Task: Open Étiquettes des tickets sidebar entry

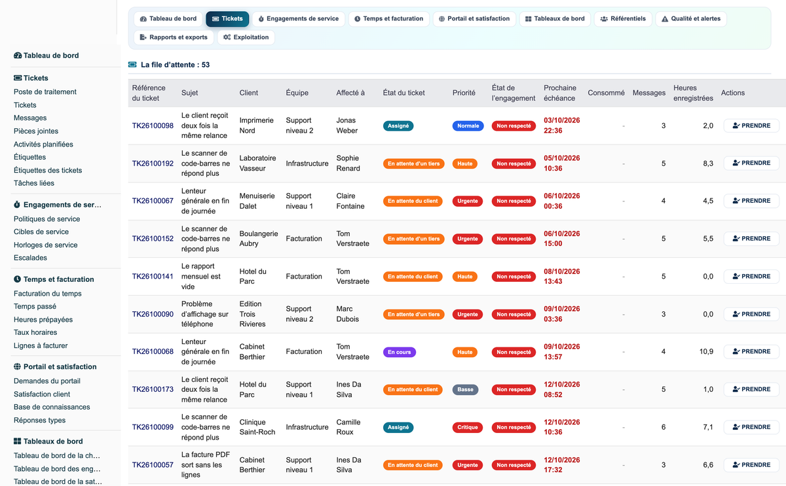Action: click(x=48, y=171)
